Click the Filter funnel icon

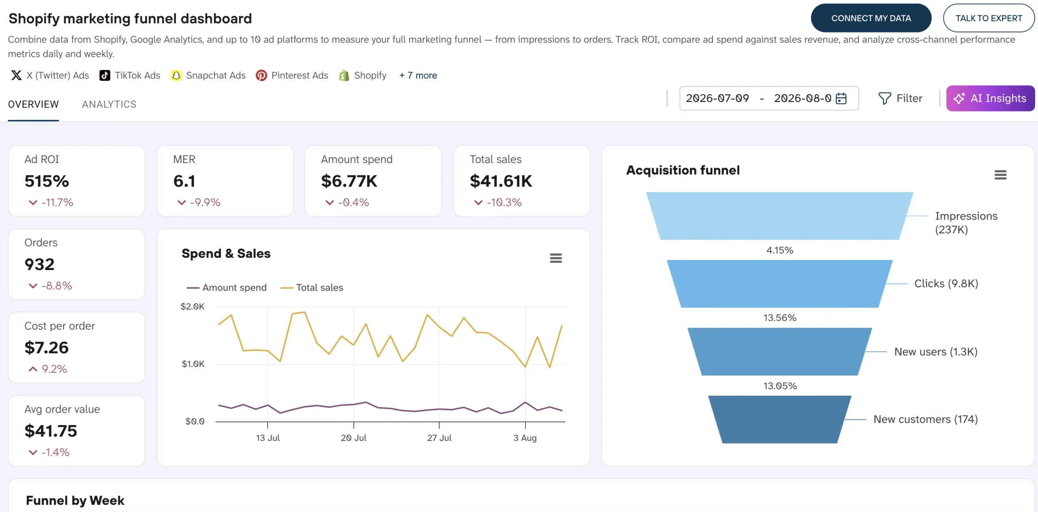pyautogui.click(x=884, y=99)
